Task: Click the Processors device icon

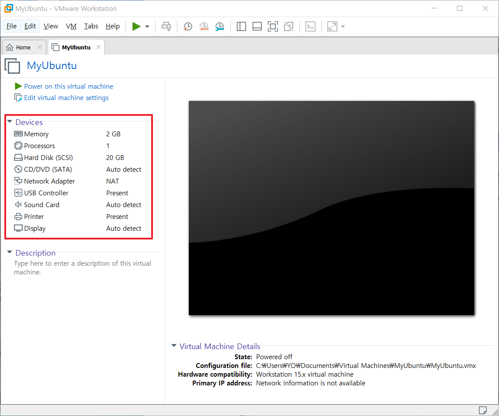Action: pos(18,146)
